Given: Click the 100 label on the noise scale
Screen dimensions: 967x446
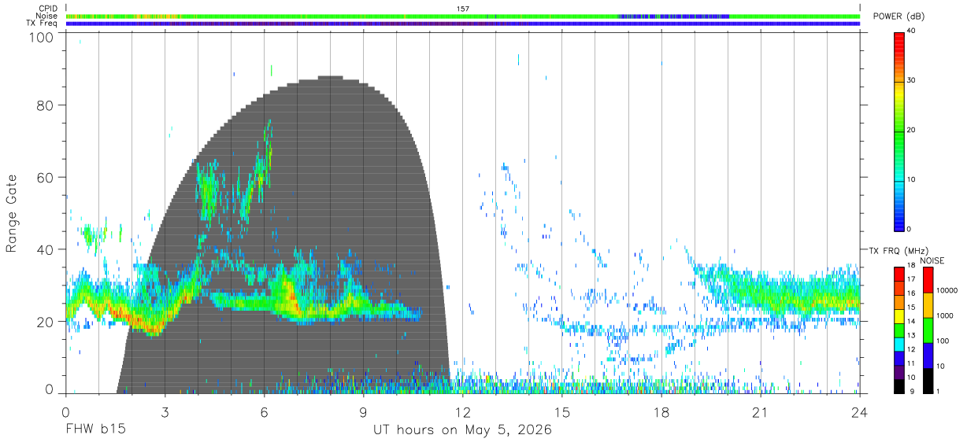Looking at the screenshot, I should coord(943,341).
